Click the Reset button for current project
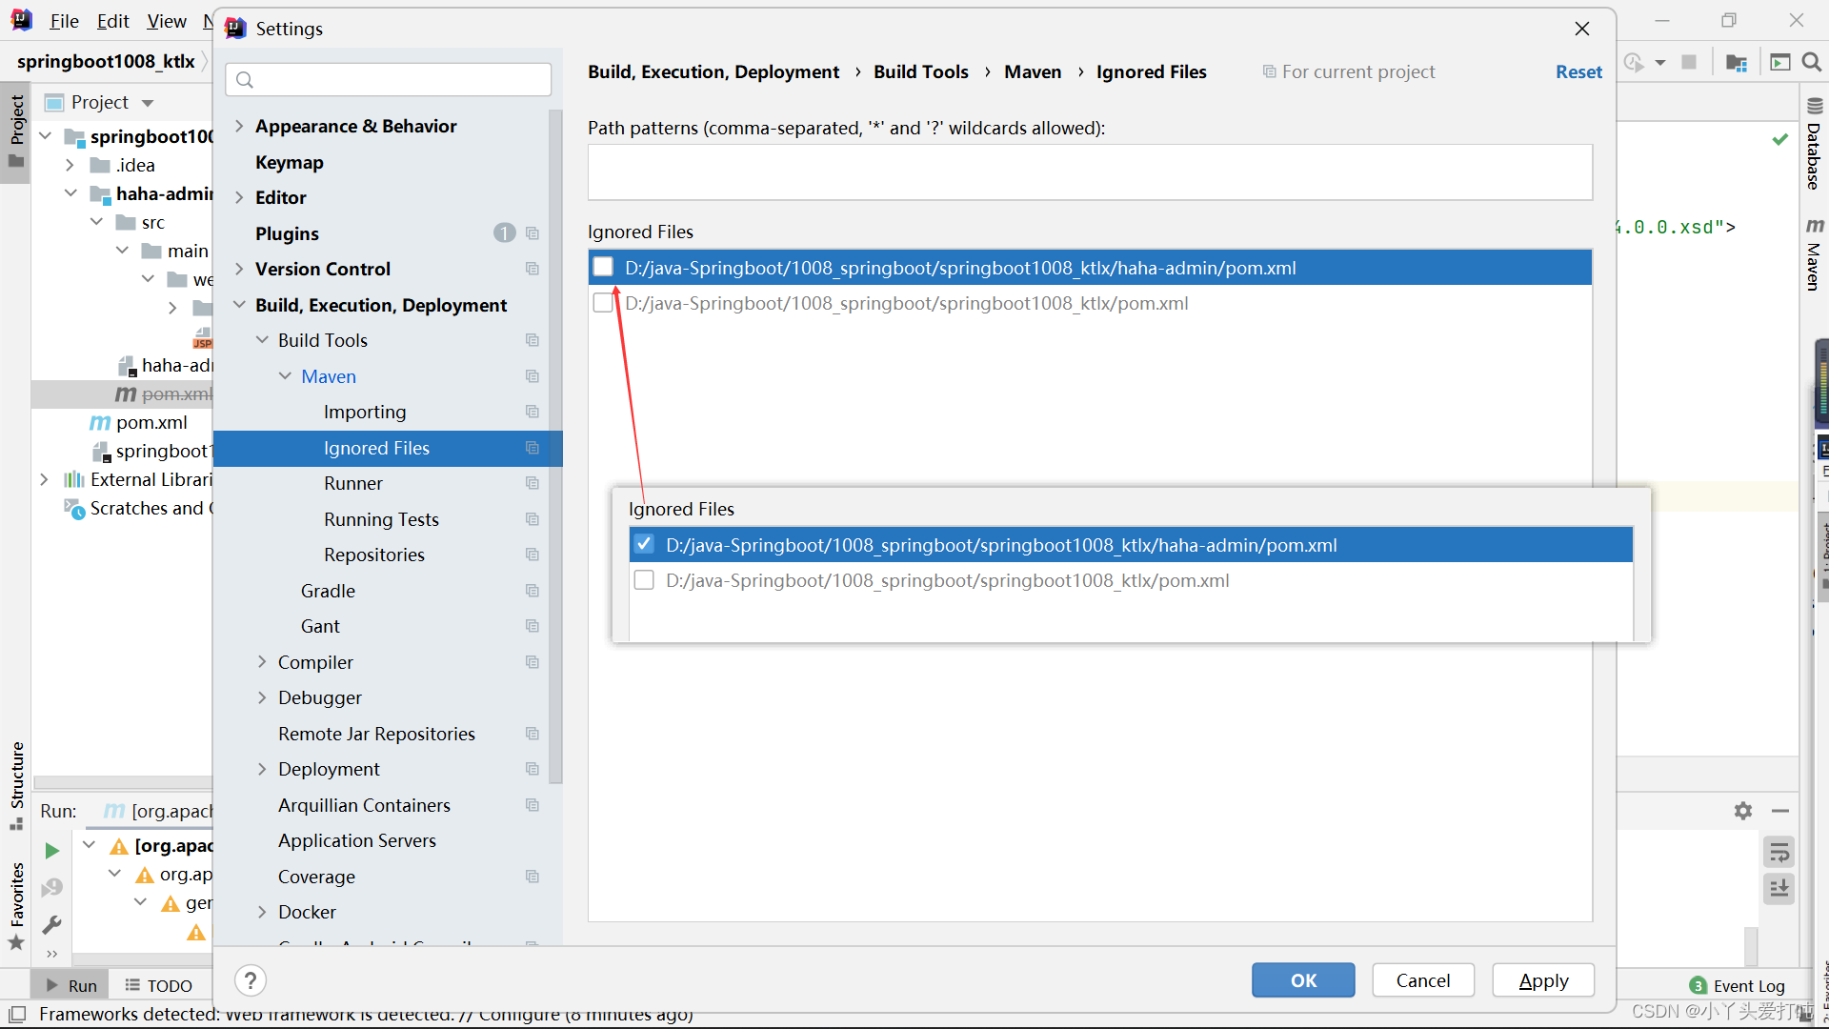 pos(1578,71)
